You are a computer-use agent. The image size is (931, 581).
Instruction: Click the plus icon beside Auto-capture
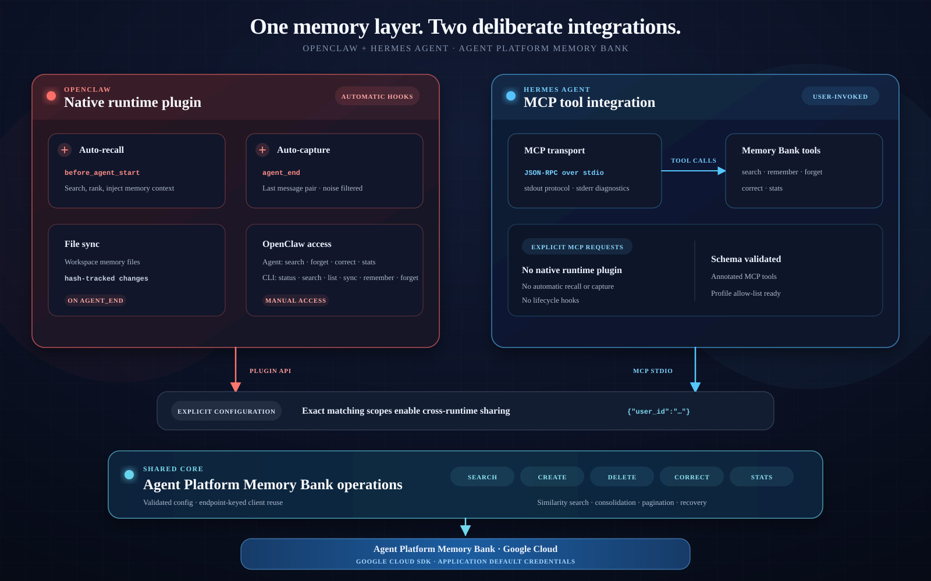point(262,150)
